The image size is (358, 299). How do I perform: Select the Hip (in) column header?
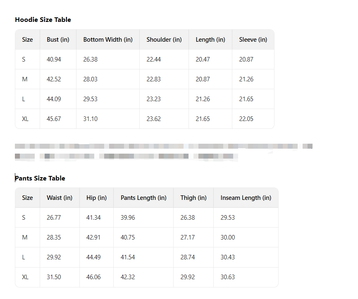pyautogui.click(x=96, y=198)
